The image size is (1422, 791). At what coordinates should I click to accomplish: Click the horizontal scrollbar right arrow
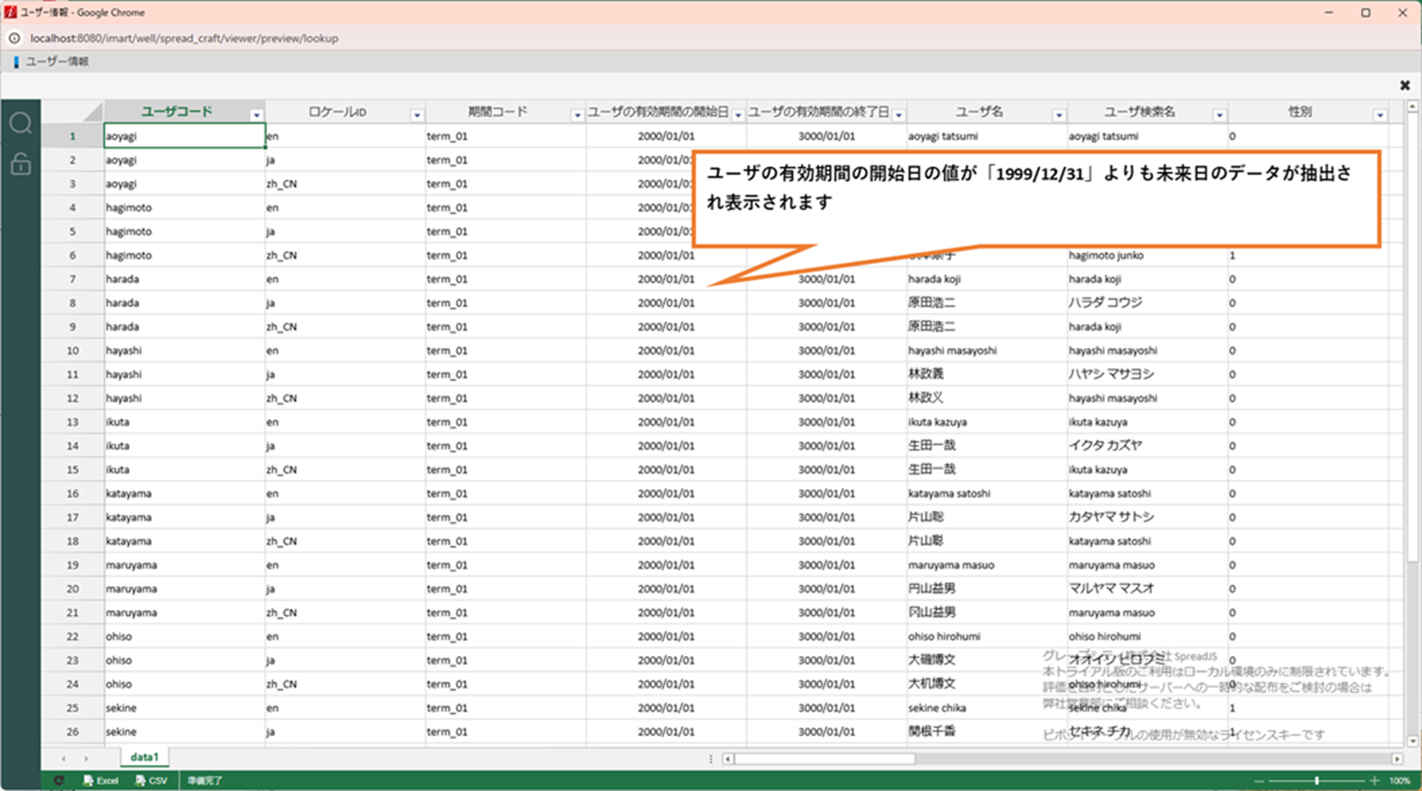point(1397,758)
